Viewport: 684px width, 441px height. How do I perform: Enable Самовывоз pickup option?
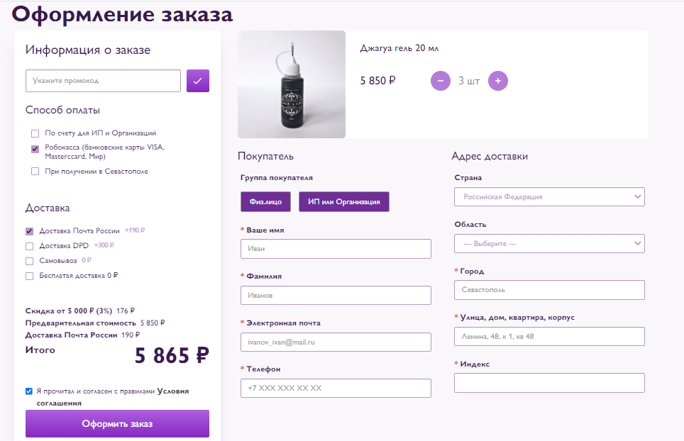pos(30,261)
